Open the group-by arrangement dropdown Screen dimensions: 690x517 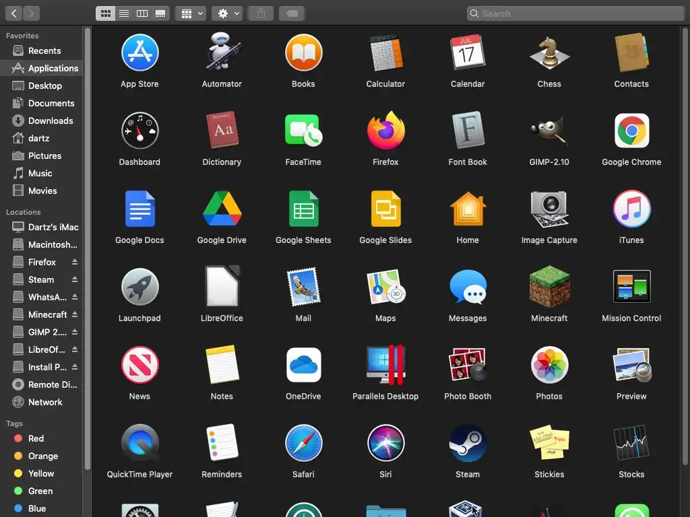point(191,13)
